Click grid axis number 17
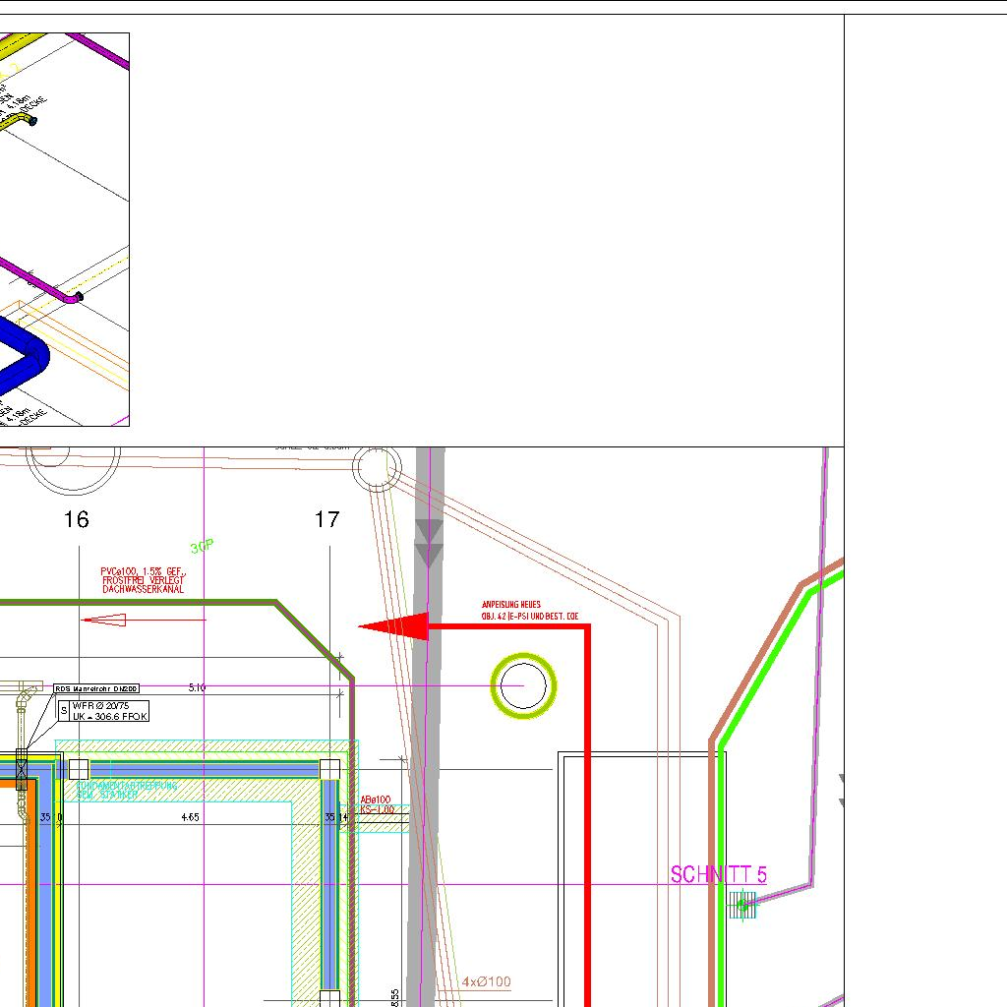This screenshot has height=1007, width=1007. point(326,519)
